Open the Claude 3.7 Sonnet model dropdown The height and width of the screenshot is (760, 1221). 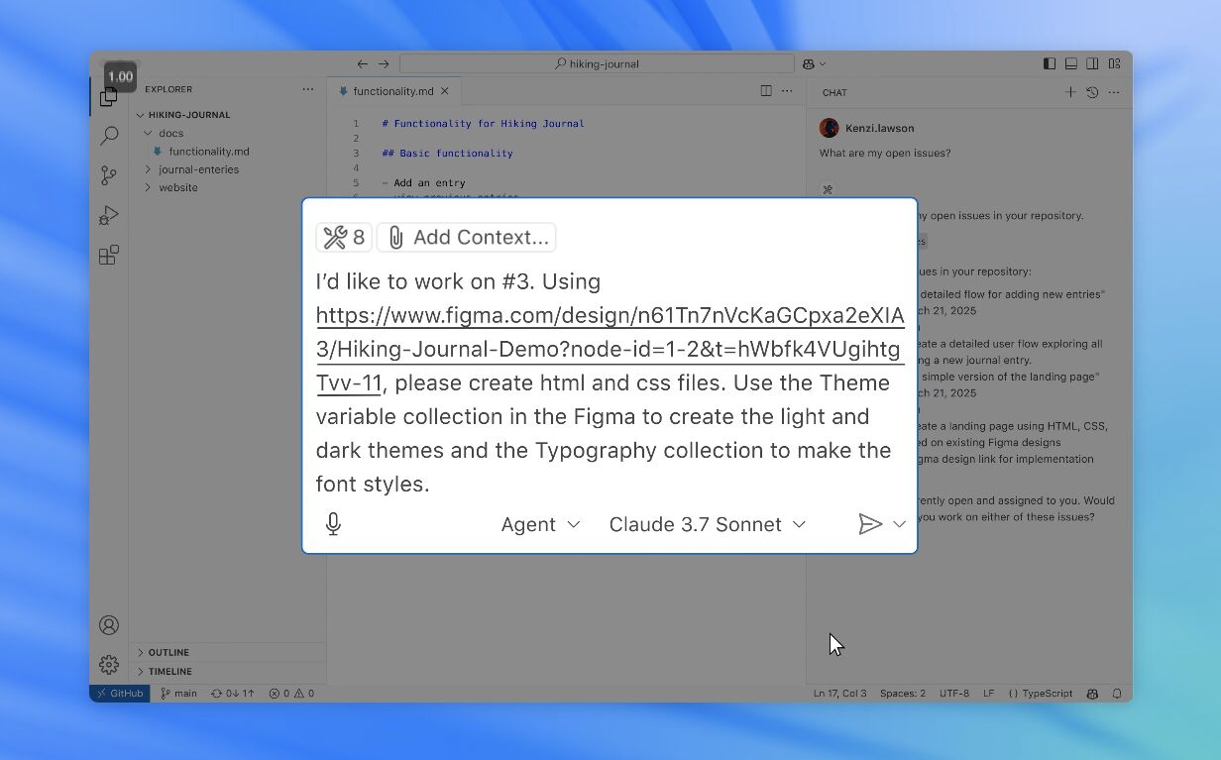708,524
